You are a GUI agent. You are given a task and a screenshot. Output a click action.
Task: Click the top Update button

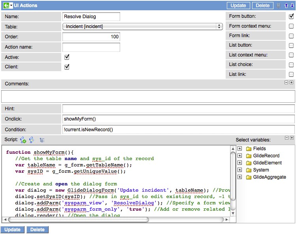238,6
